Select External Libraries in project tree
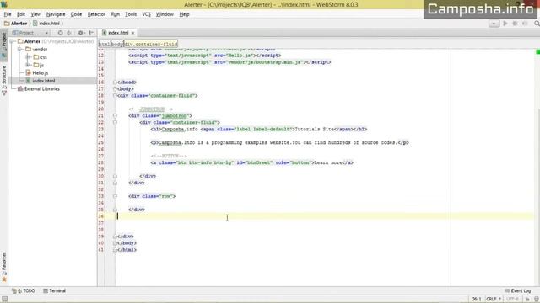 pyautogui.click(x=39, y=88)
